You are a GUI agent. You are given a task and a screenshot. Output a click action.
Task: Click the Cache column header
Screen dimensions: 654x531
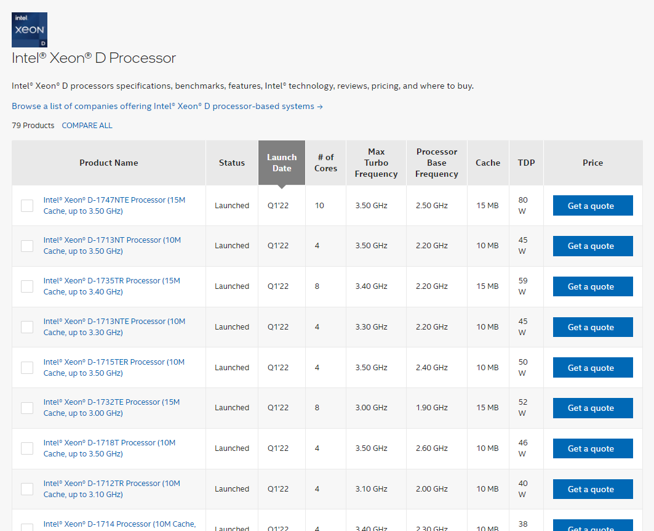pyautogui.click(x=488, y=163)
